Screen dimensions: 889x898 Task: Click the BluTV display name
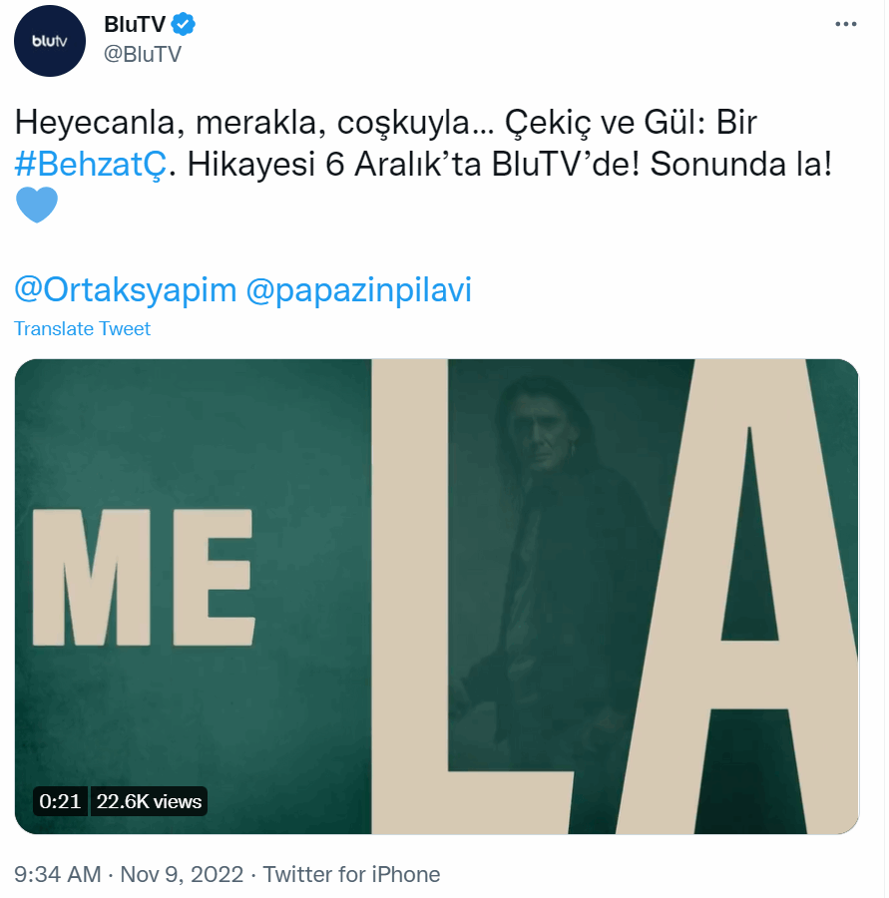click(x=135, y=24)
